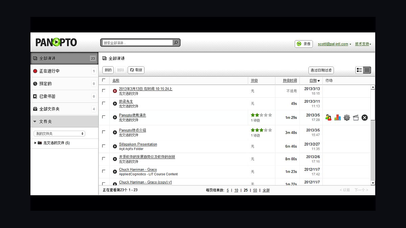Collapse the 文件夹 section
The height and width of the screenshot is (228, 406).
[x=35, y=122]
